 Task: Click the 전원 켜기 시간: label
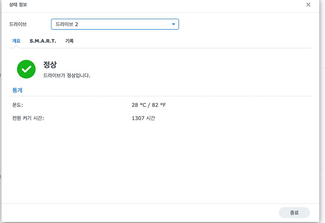pos(28,118)
